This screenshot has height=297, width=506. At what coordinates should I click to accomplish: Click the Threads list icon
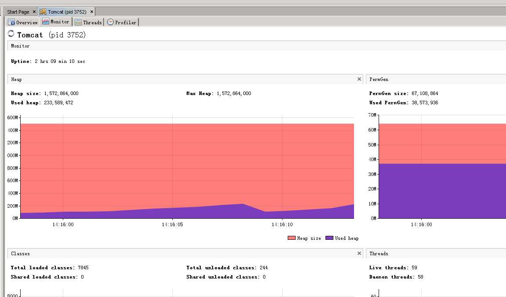(x=78, y=22)
